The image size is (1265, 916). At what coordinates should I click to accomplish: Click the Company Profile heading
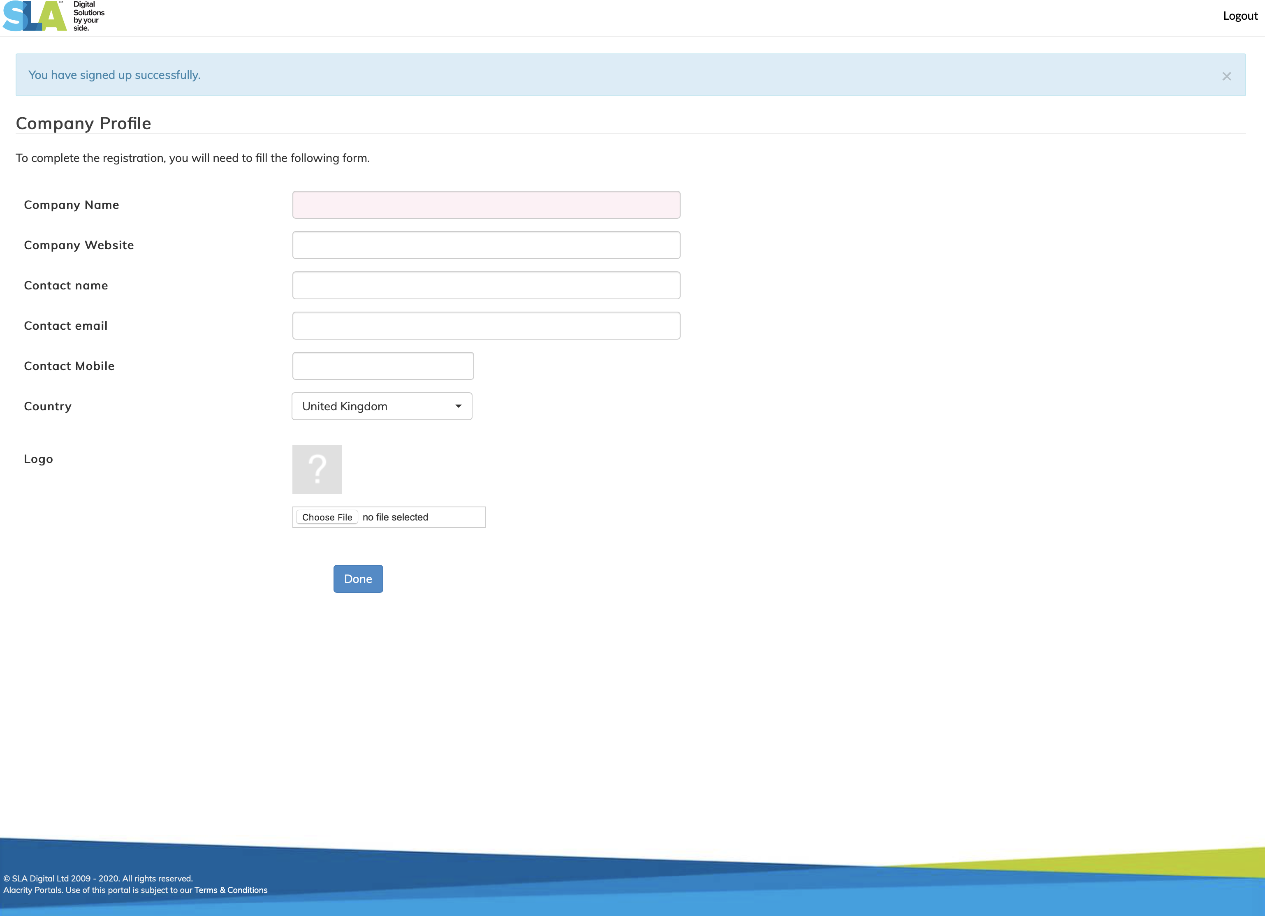(x=83, y=123)
